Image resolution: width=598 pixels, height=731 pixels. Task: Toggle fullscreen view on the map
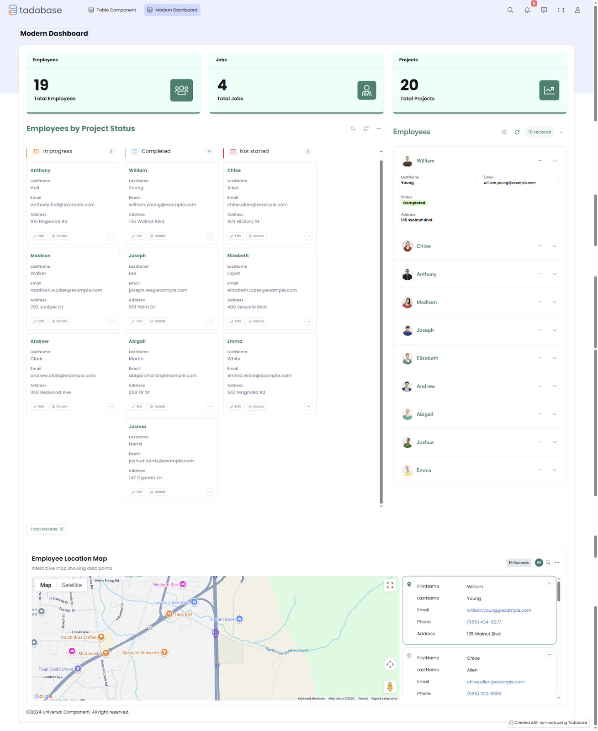[390, 585]
